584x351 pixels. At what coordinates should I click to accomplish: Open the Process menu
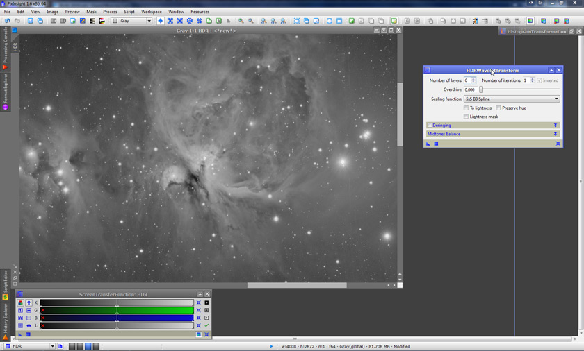(x=110, y=12)
